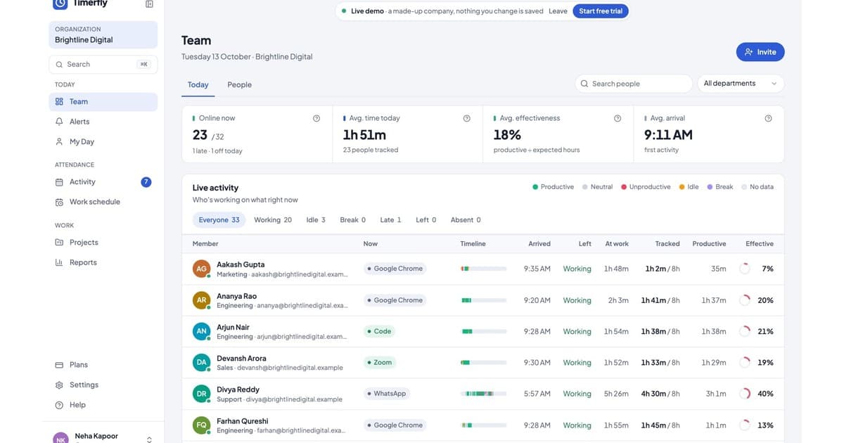Click the Timerfly logo icon
This screenshot has width=844, height=443.
tap(60, 4)
